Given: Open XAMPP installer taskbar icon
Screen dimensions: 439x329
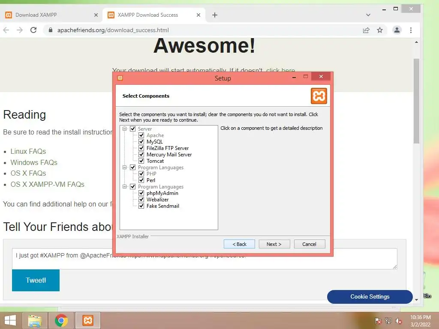Looking at the screenshot, I should coord(88,320).
